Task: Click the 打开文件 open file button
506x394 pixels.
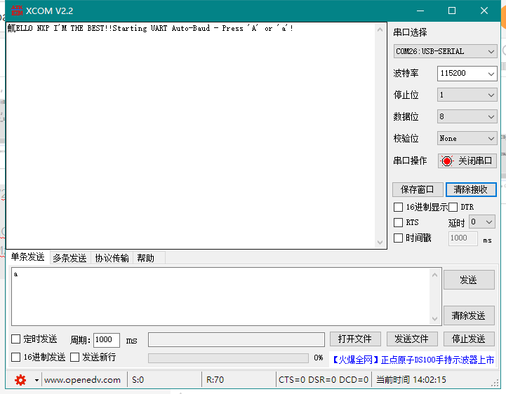Action: 355,339
